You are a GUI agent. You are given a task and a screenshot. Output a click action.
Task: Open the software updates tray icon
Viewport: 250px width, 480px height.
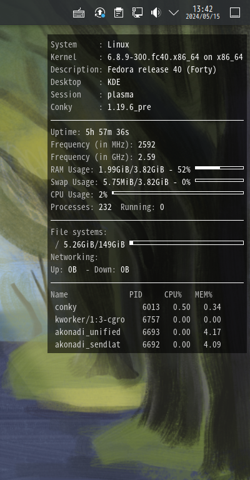click(100, 12)
